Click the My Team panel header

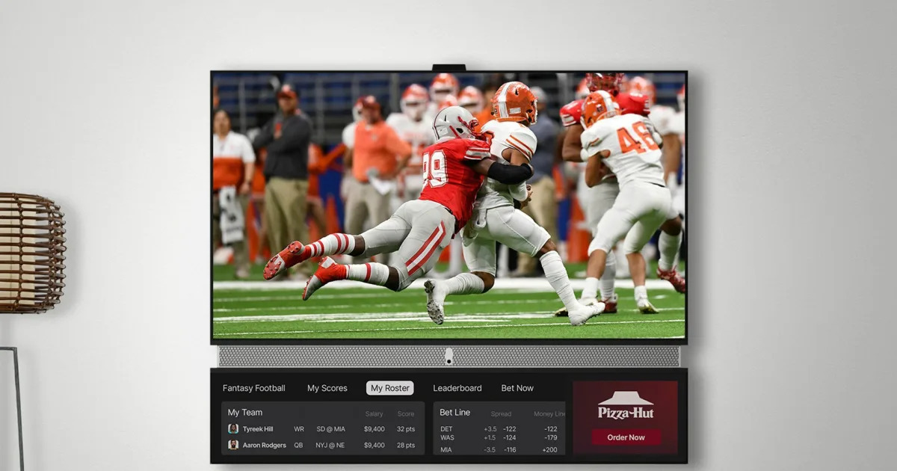pos(245,412)
